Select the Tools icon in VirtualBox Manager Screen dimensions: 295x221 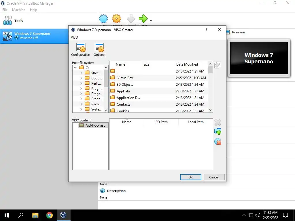click(7, 20)
